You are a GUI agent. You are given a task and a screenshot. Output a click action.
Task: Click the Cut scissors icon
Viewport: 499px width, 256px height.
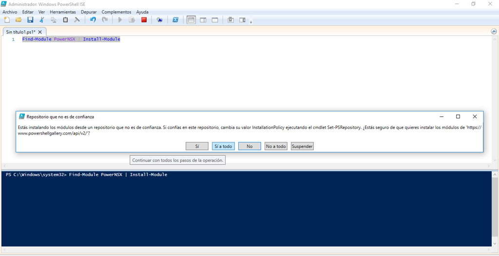coord(42,20)
